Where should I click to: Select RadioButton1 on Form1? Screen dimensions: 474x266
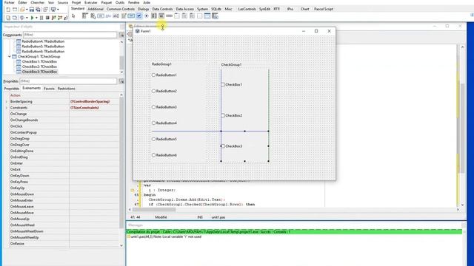164,75
